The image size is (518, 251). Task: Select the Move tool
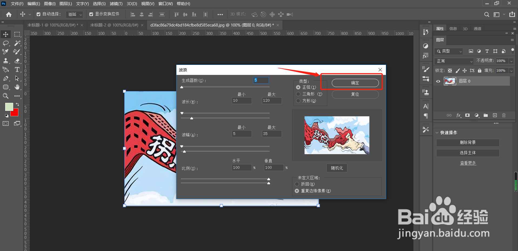point(6,34)
